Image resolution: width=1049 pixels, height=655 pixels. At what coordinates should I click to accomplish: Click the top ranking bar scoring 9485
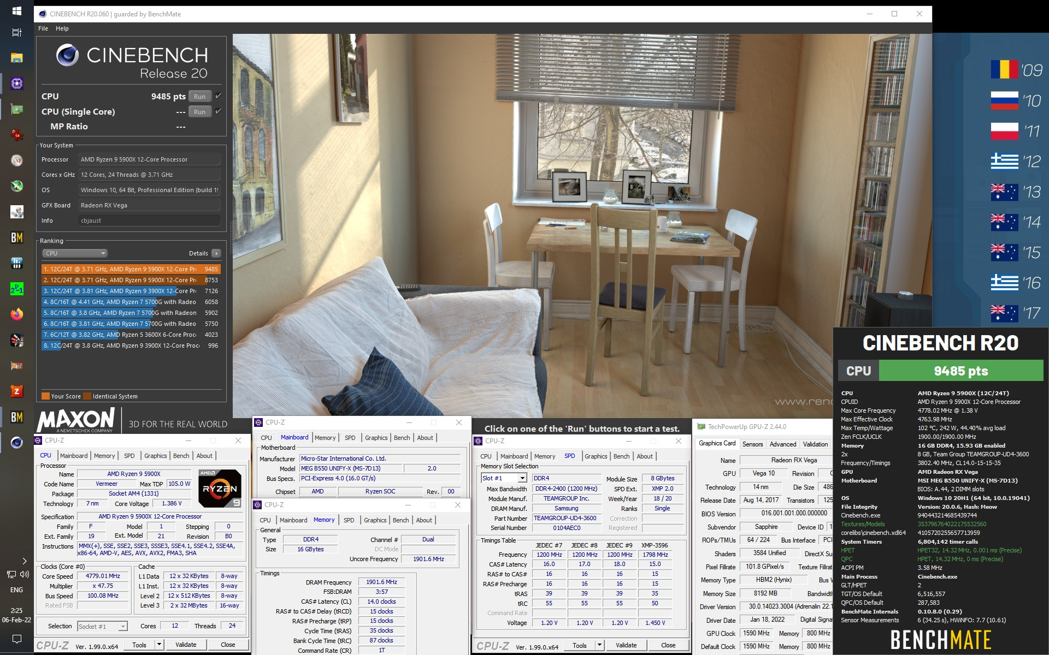(x=131, y=269)
